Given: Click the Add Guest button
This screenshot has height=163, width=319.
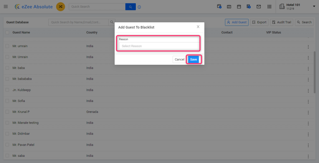Looking at the screenshot, I should 237,22.
